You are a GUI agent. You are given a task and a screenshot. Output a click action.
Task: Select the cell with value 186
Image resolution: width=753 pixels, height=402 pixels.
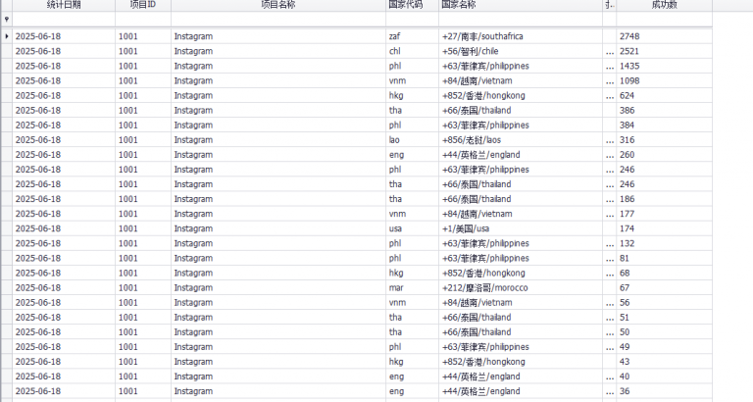point(665,199)
